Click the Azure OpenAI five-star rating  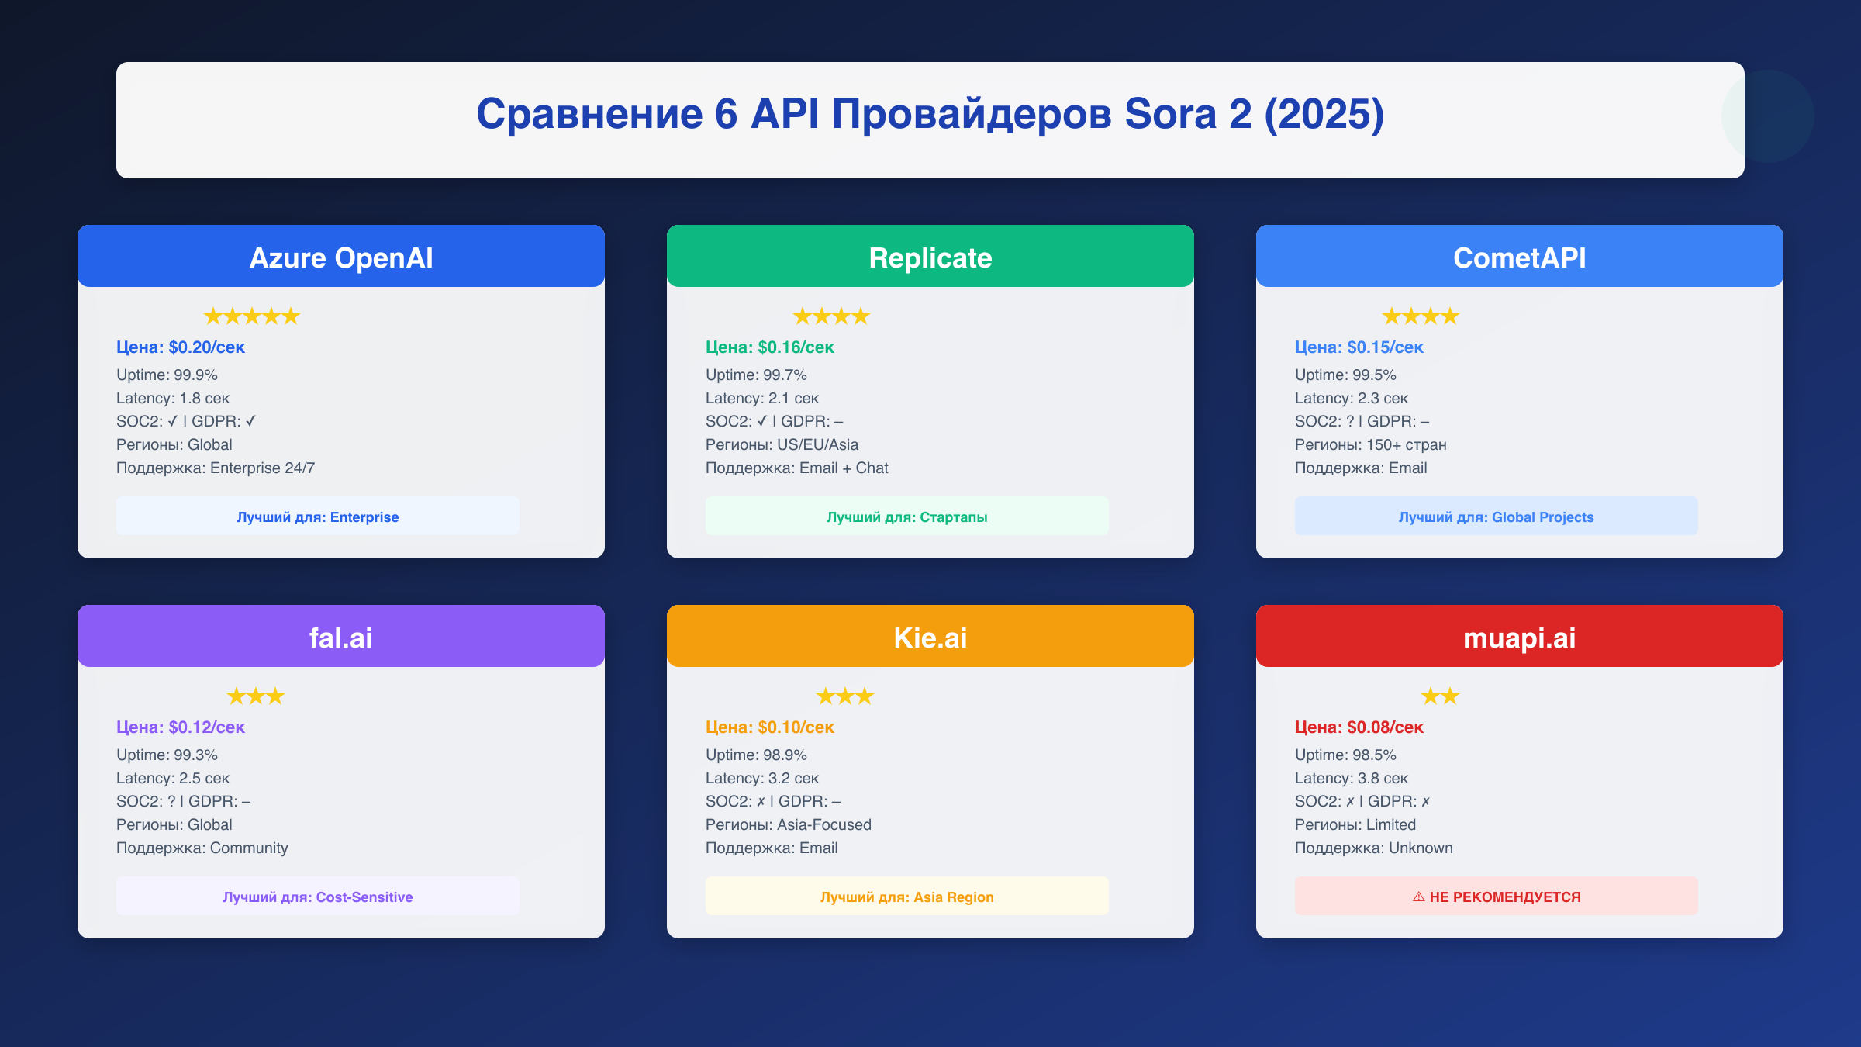[x=251, y=316]
